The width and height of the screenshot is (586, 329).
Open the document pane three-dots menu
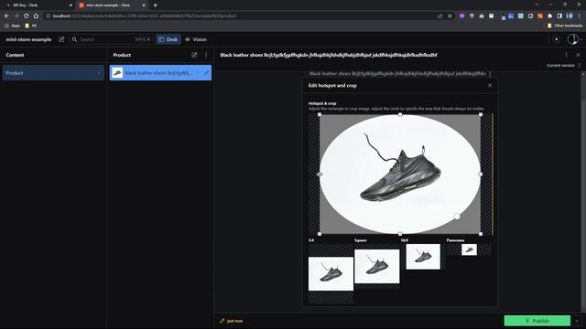pyautogui.click(x=566, y=55)
